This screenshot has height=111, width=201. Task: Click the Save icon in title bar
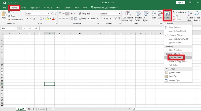[x=5, y=3]
